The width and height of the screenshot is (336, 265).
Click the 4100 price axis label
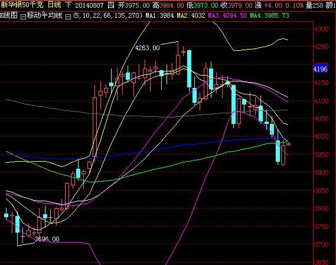(321, 101)
